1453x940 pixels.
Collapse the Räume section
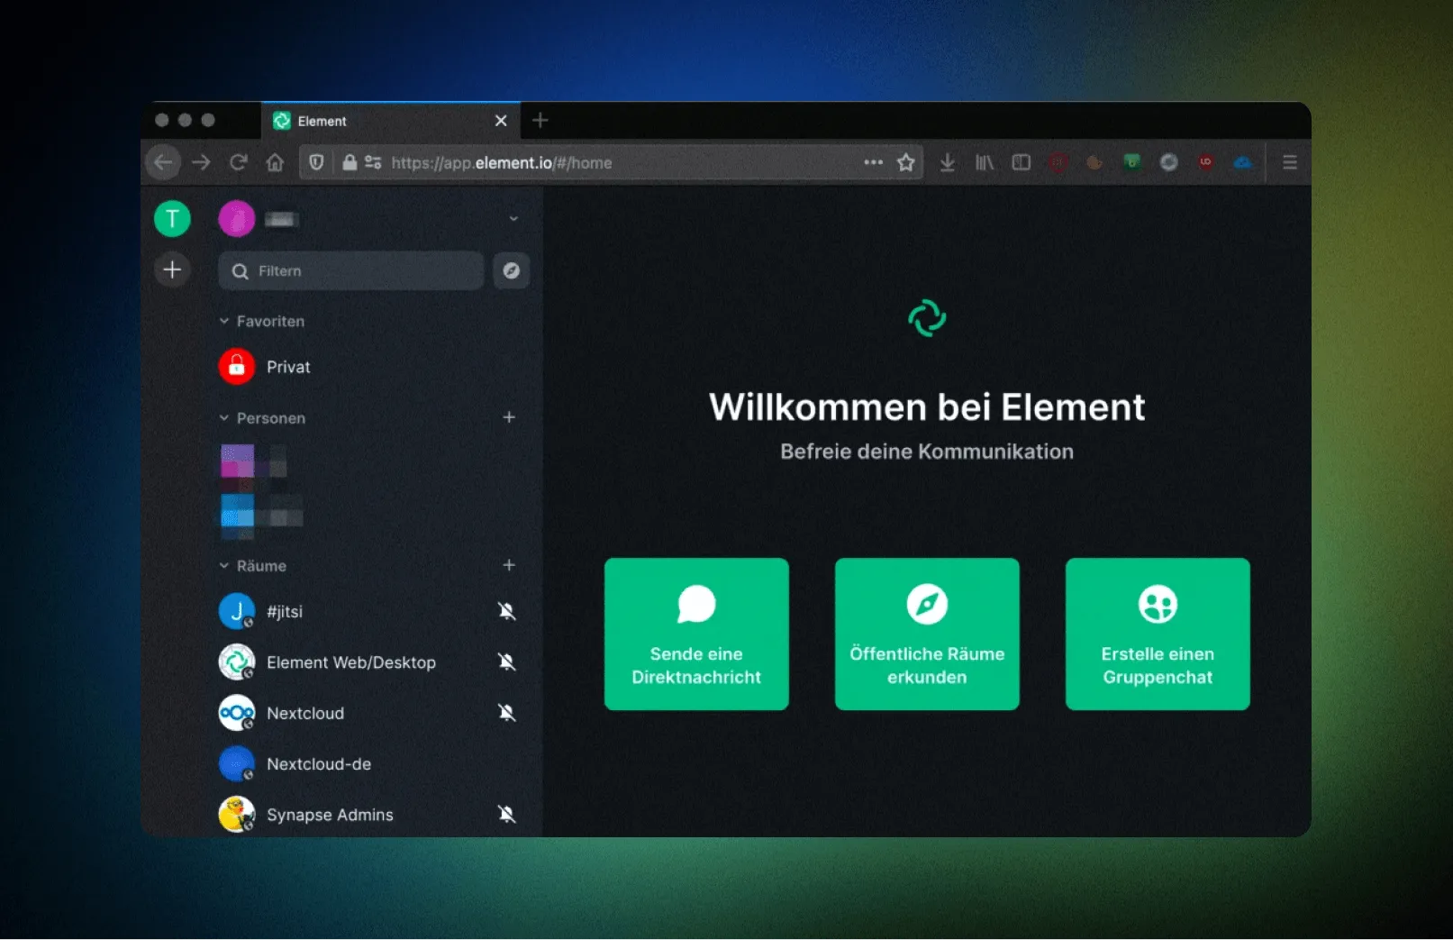point(253,566)
